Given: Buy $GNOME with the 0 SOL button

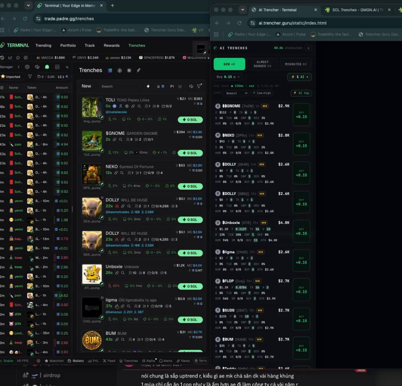Looking at the screenshot, I should tap(190, 153).
